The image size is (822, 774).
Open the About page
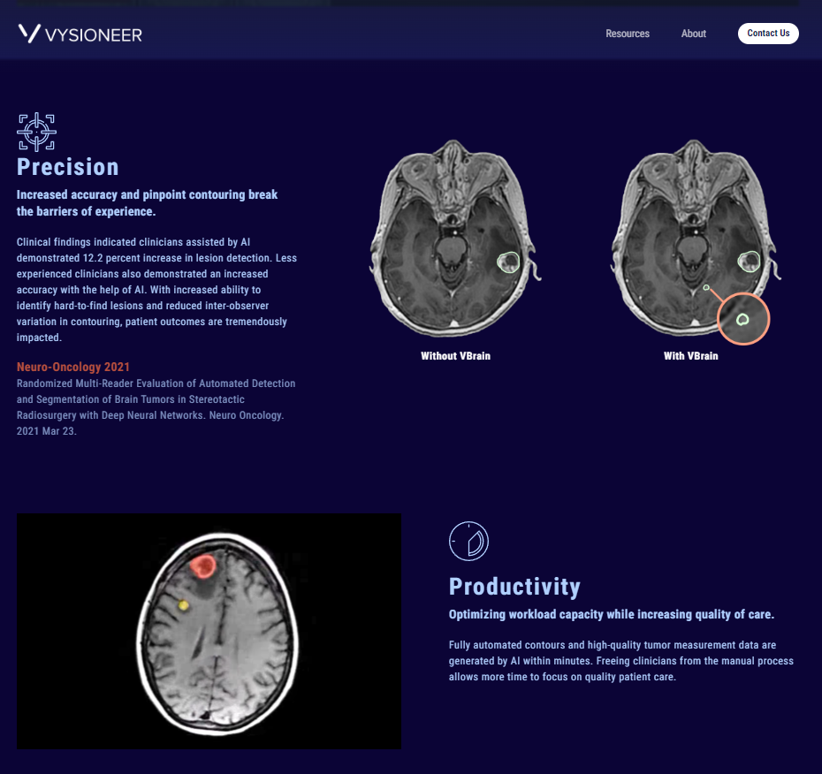(x=694, y=34)
